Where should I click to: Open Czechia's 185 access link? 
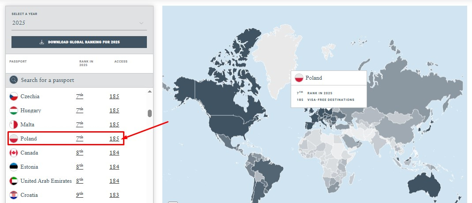pyautogui.click(x=114, y=96)
